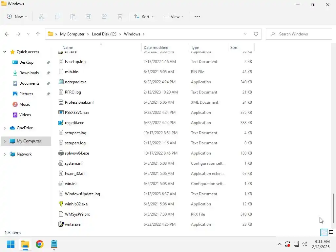Viewport: 336px width, 252px height.
Task: Click the Cut scissors icon in toolbar
Action: [x=41, y=16]
